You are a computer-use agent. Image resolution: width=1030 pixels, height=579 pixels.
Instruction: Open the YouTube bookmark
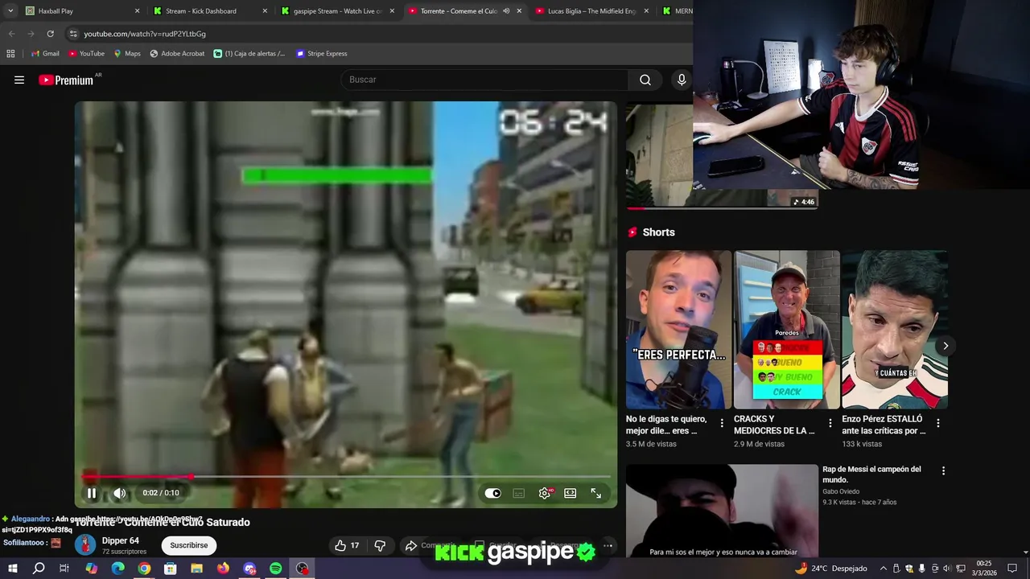86,54
